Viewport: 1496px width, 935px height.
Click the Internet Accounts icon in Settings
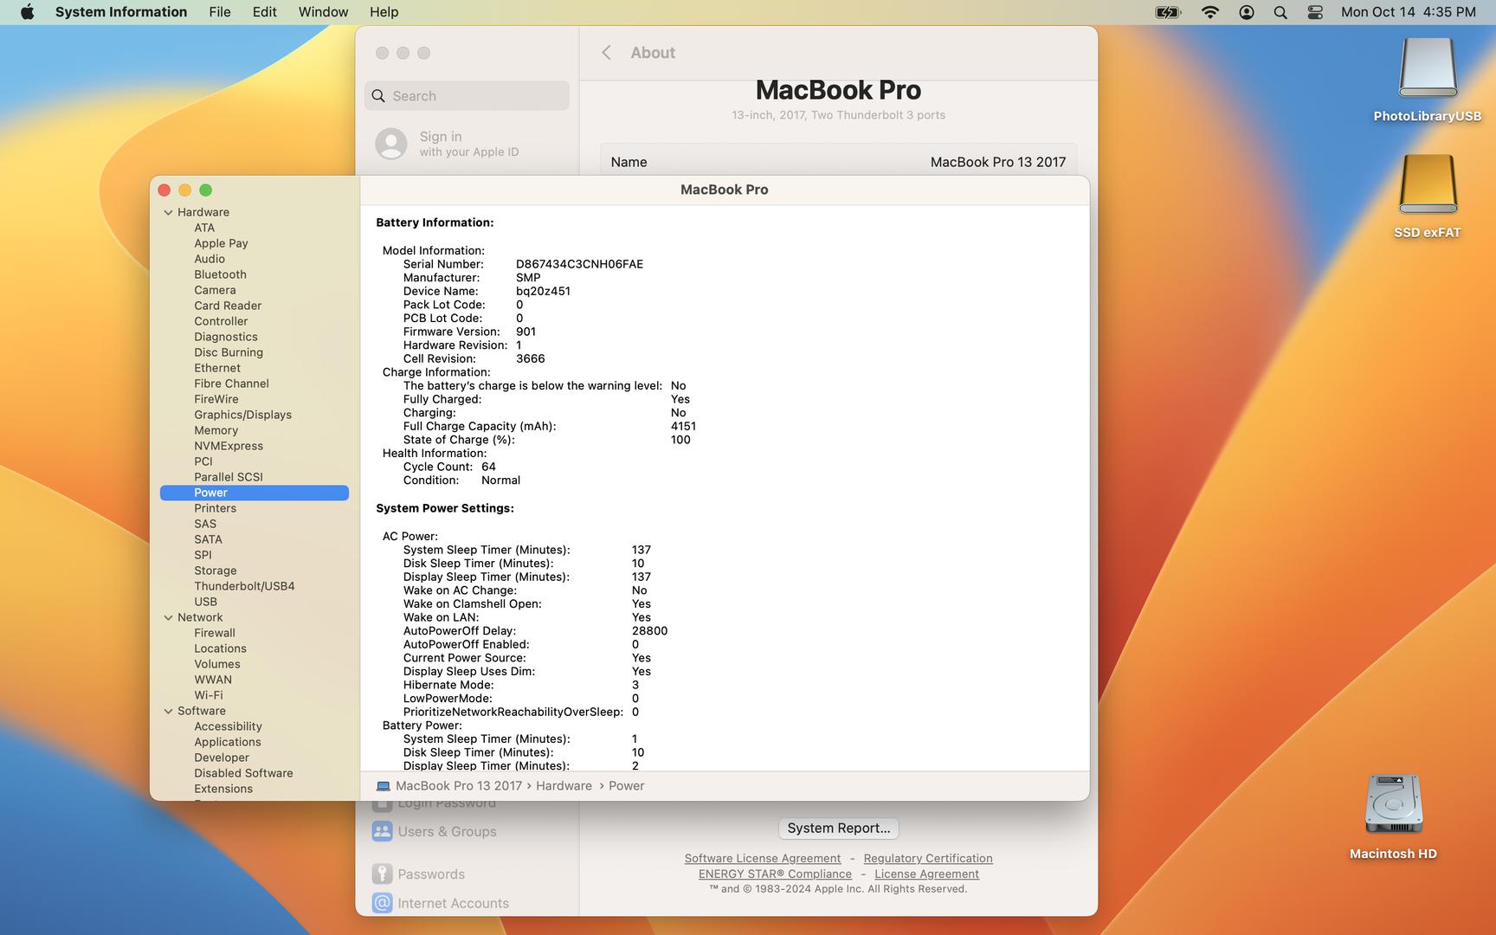click(382, 903)
